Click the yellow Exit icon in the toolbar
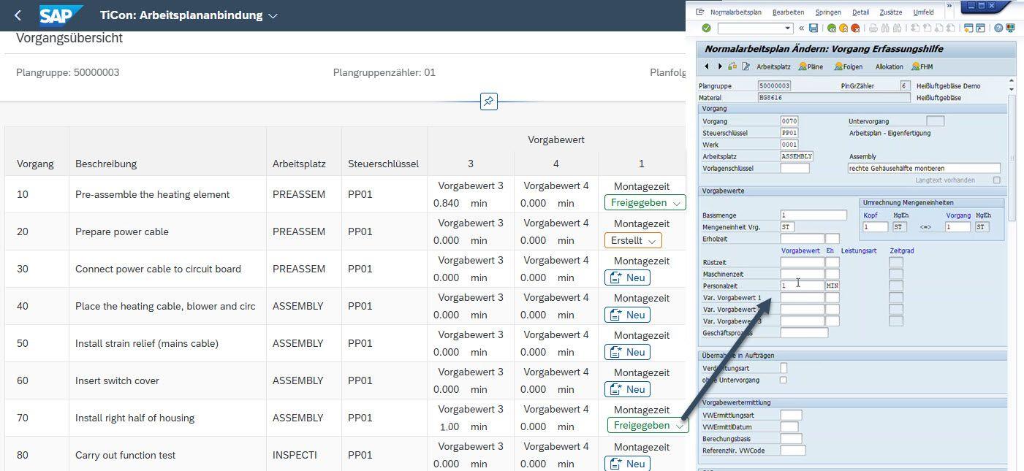The width and height of the screenshot is (1024, 471). (x=843, y=28)
